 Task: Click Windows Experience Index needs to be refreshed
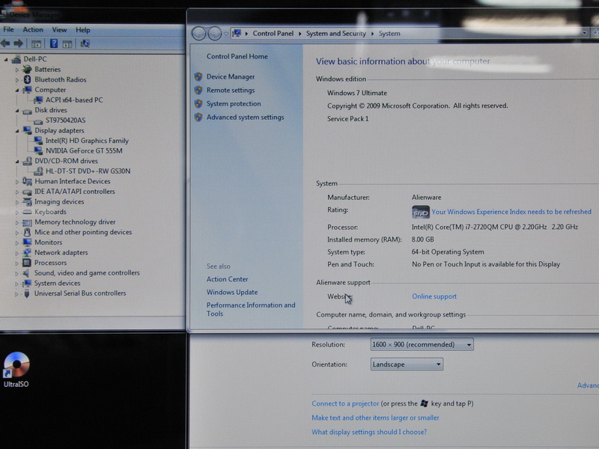(511, 212)
